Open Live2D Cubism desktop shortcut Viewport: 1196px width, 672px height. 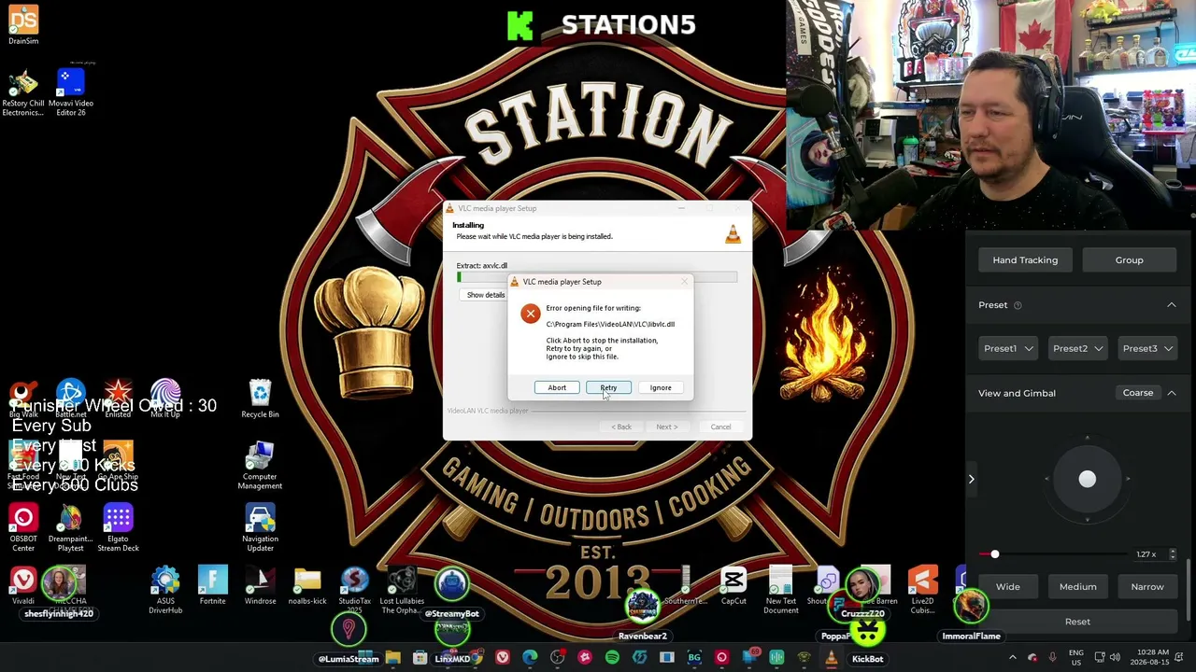point(922,590)
